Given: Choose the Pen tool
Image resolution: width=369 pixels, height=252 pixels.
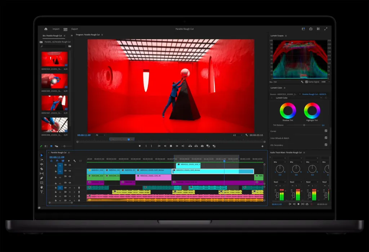Looking at the screenshot, I should 42,178.
